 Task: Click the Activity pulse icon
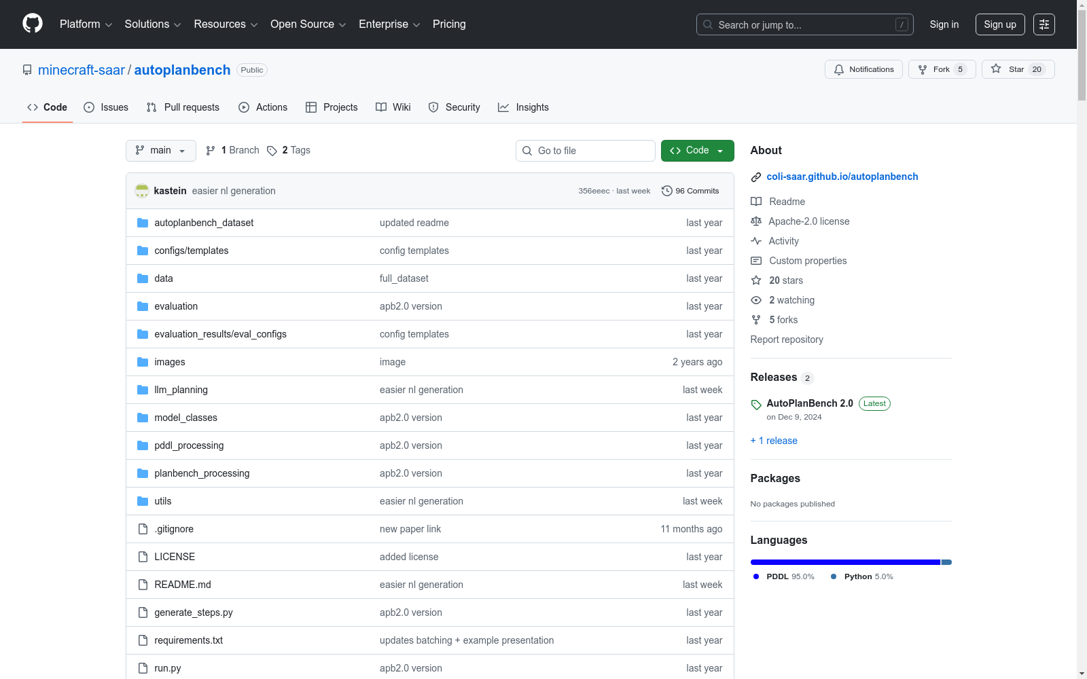click(756, 241)
